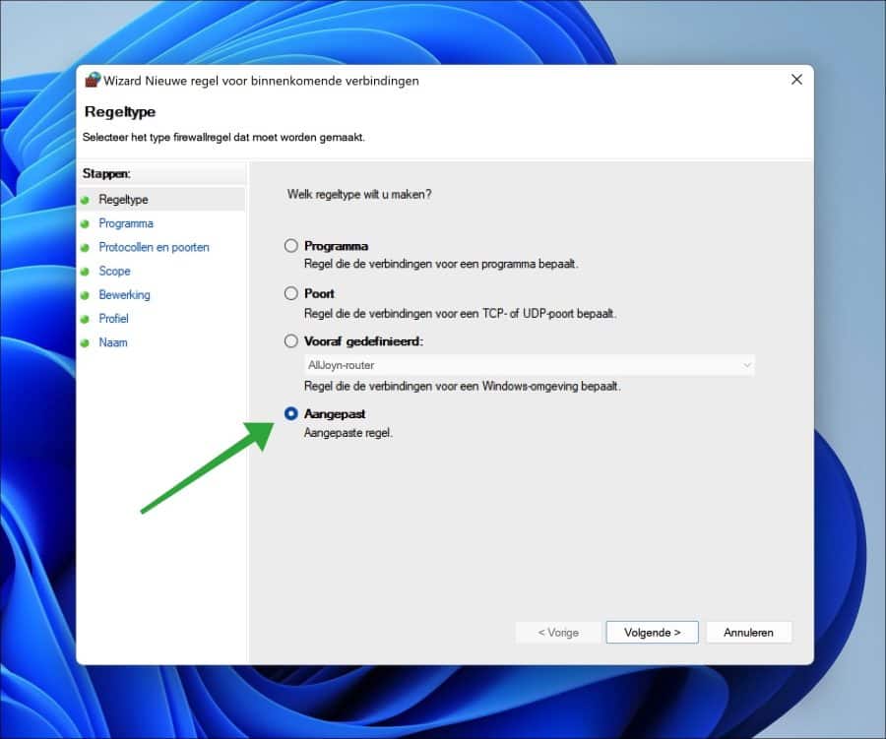This screenshot has height=739, width=886.
Task: Click the 'Stappen:' sidebar heading
Action: (x=106, y=173)
